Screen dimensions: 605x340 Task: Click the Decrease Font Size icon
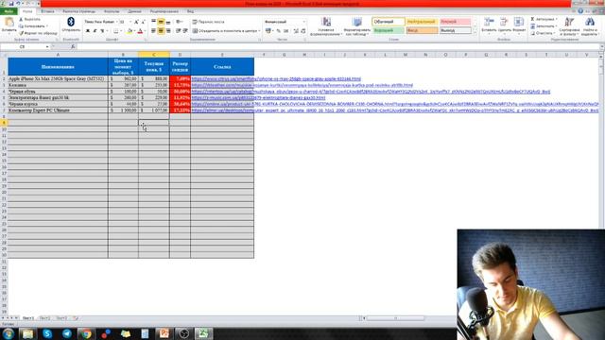(143, 22)
